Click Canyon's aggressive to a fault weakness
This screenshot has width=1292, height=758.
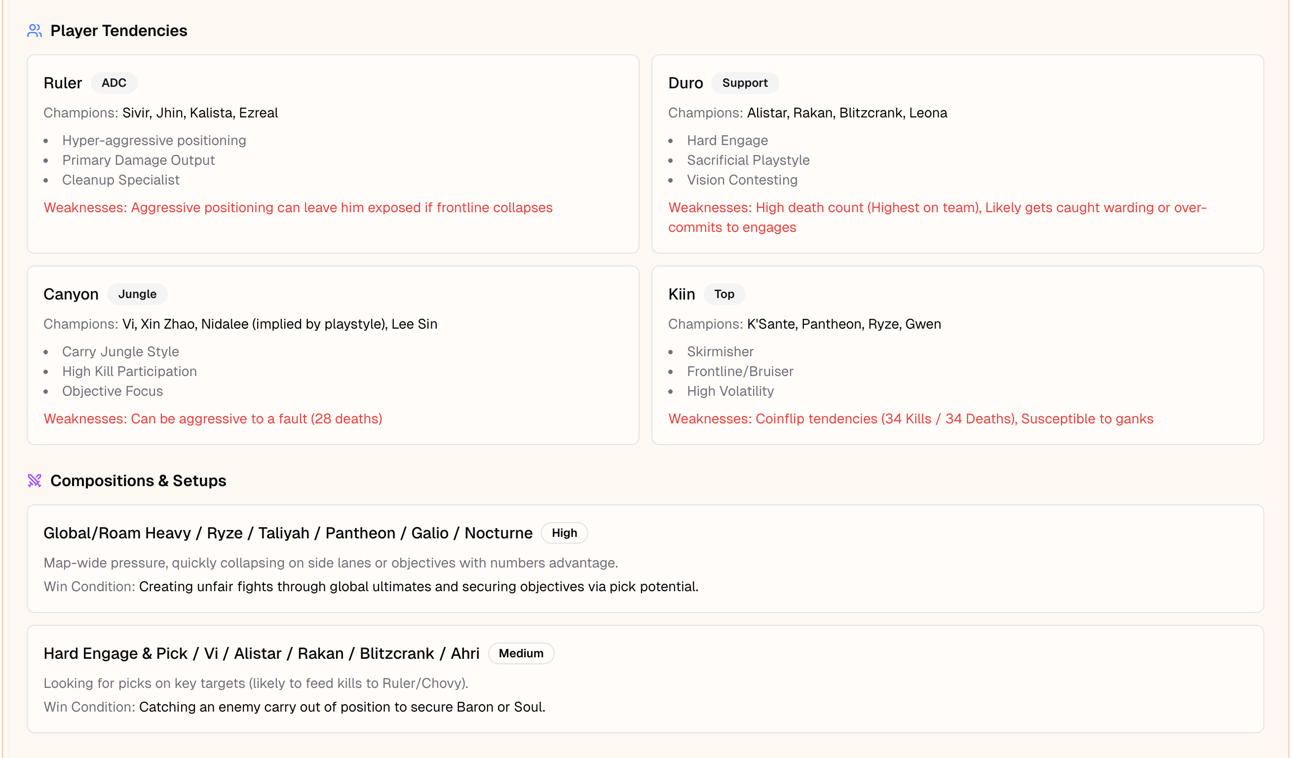213,418
